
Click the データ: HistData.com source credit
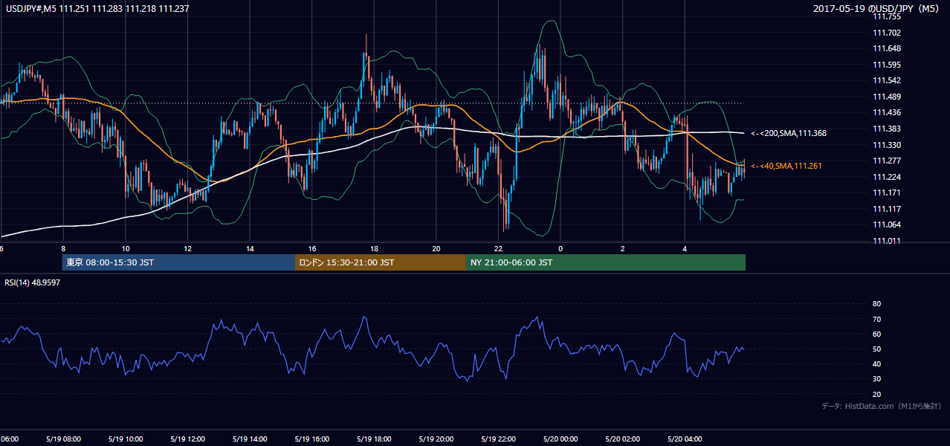tap(881, 407)
